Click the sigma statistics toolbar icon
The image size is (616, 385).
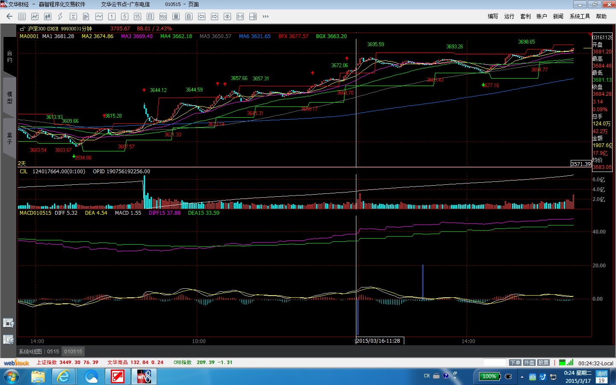point(73,16)
